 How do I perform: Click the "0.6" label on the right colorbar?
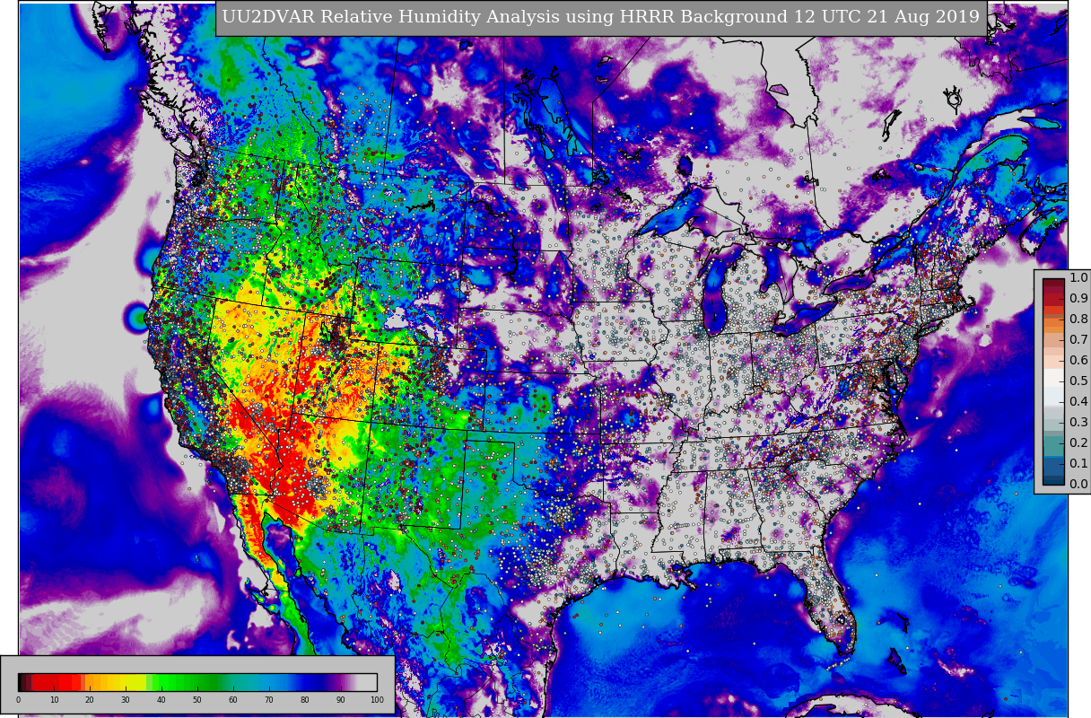point(1078,361)
